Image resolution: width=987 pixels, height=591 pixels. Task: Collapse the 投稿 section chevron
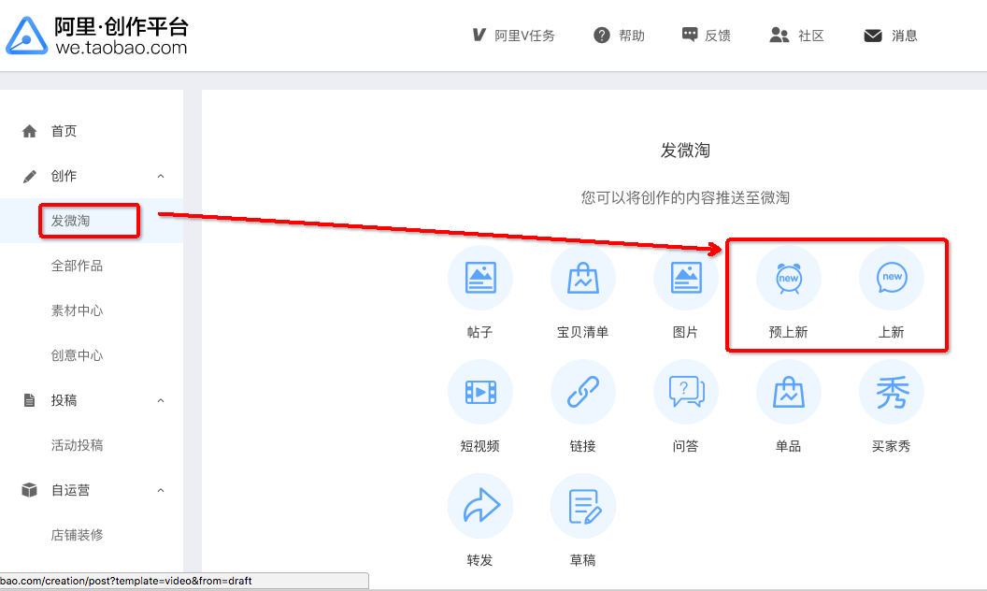(x=161, y=401)
